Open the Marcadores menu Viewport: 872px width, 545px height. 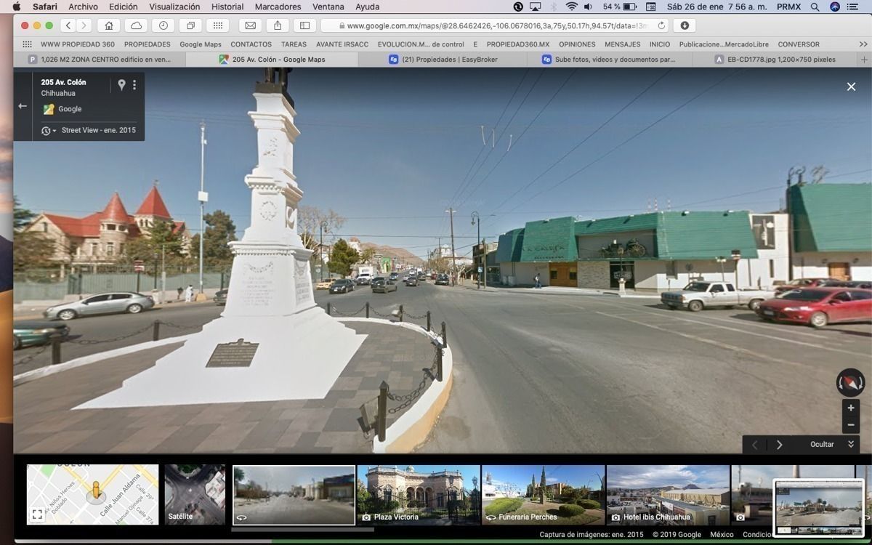click(x=278, y=7)
